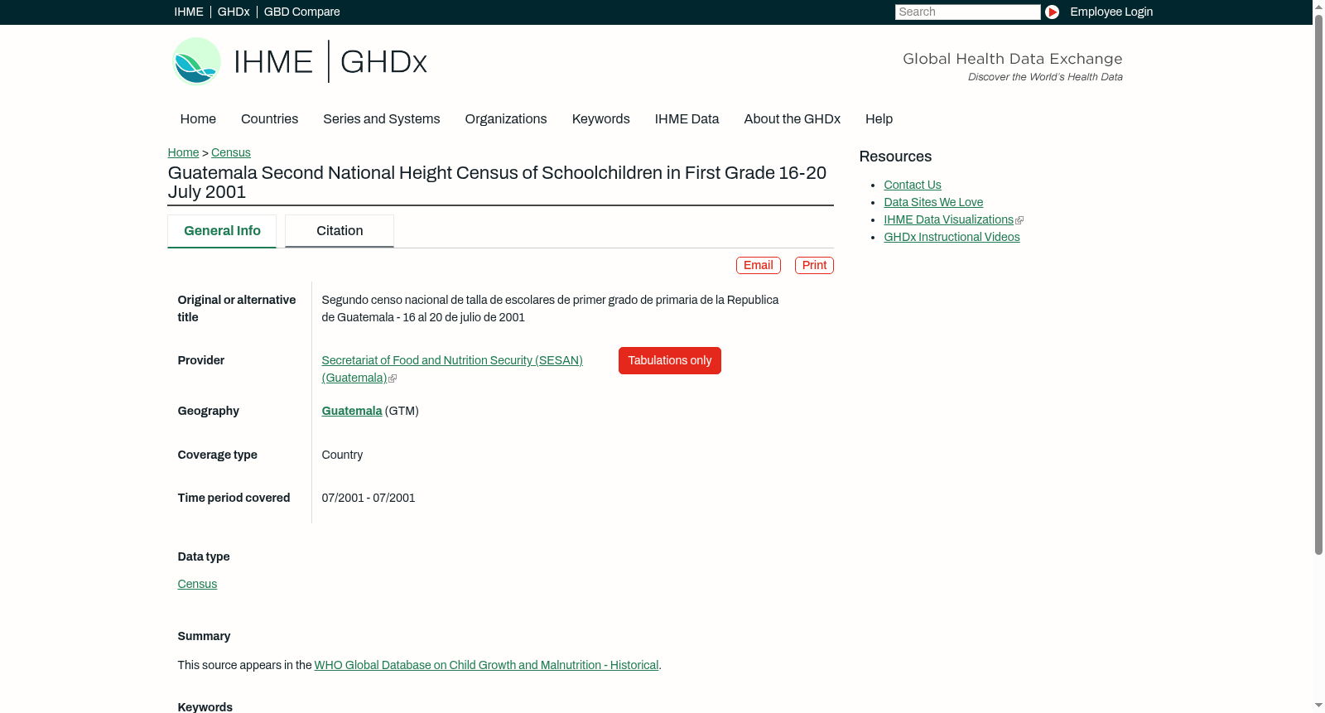Viewport: 1325px width, 713px height.
Task: Click the external link icon after IHME Data Visualizations
Action: (x=1019, y=220)
